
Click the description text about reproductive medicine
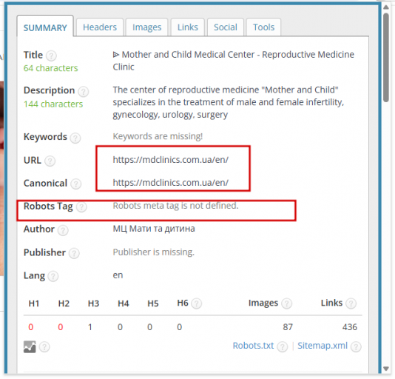point(229,102)
